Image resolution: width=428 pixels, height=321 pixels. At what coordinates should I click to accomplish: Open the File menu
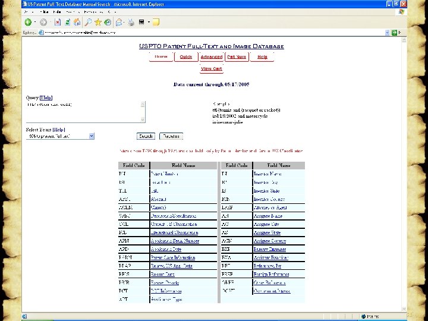(x=29, y=12)
